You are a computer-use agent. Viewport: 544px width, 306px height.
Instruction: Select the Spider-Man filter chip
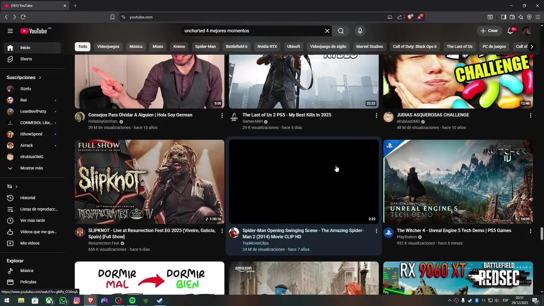(205, 47)
